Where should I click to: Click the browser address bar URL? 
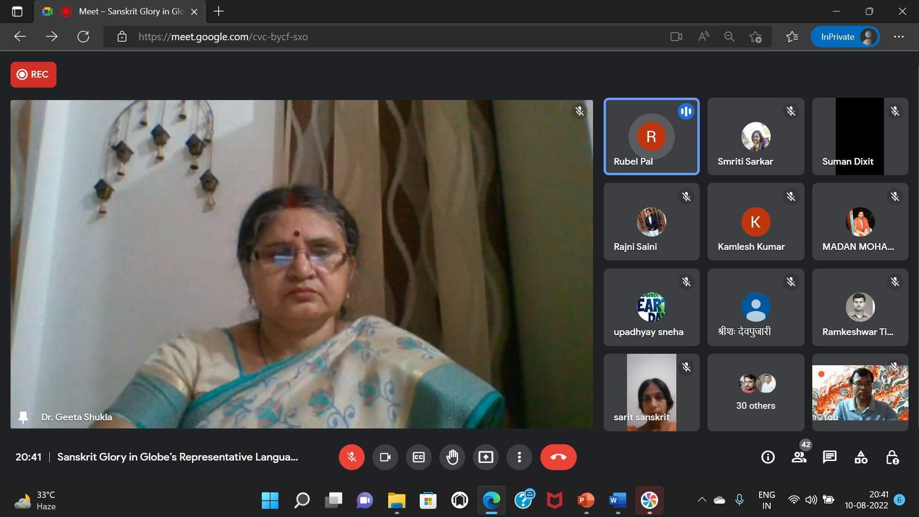(223, 37)
